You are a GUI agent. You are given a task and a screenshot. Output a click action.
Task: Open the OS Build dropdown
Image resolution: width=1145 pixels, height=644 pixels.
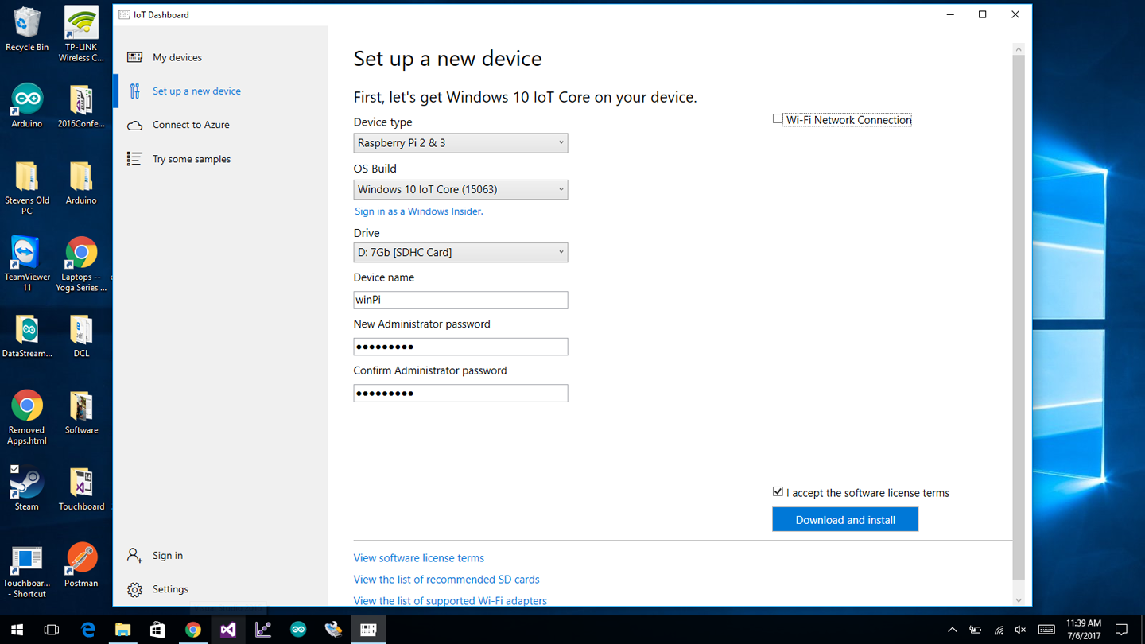(x=460, y=189)
